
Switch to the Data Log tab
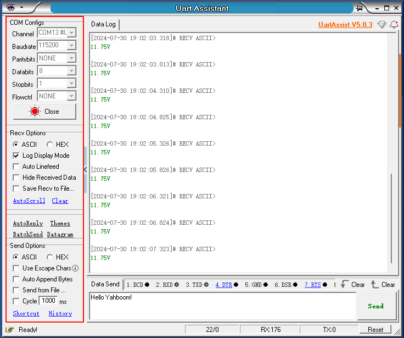tap(104, 24)
